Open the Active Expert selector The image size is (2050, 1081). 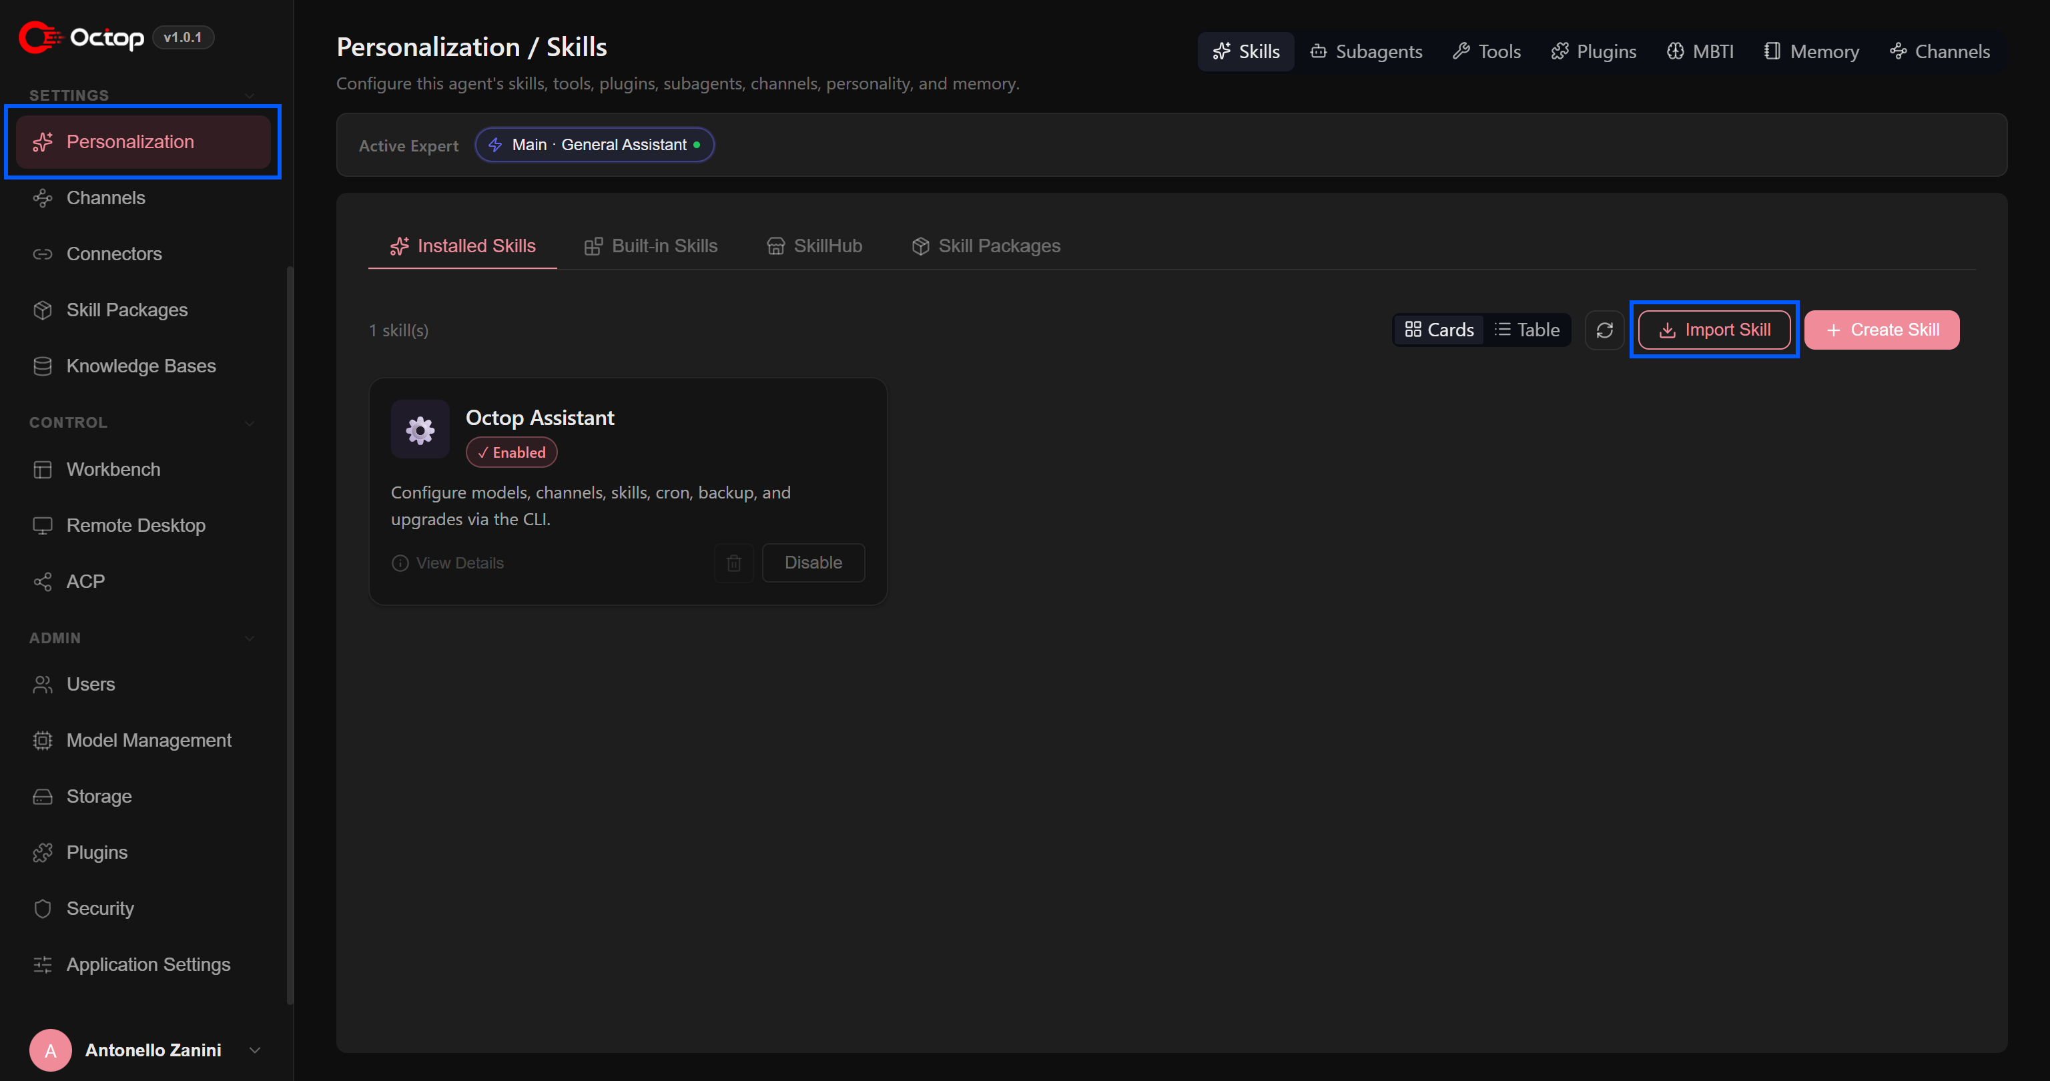(595, 145)
